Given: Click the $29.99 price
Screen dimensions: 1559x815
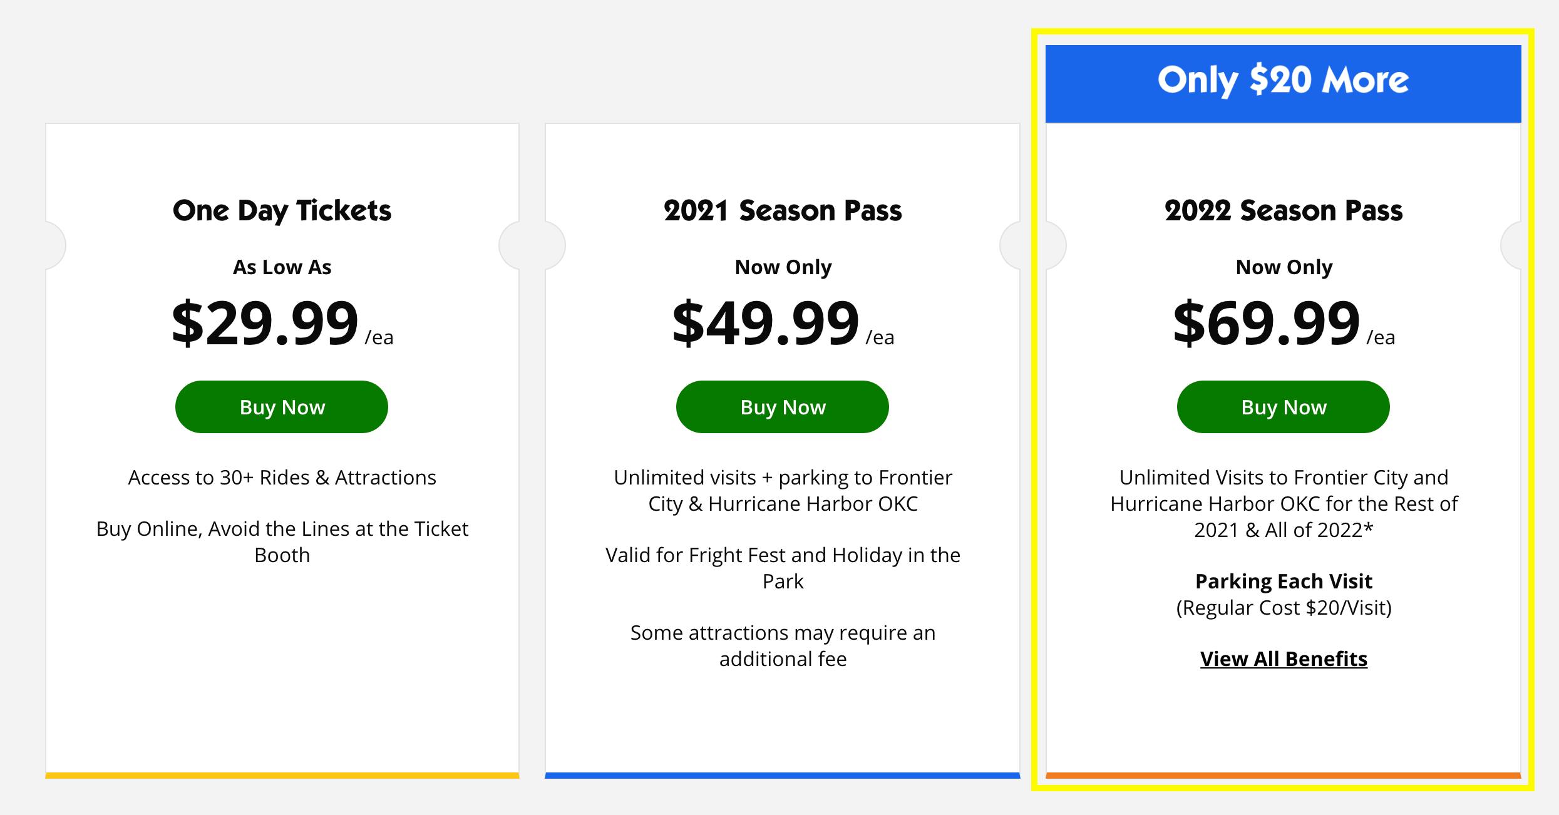Looking at the screenshot, I should click(x=265, y=323).
